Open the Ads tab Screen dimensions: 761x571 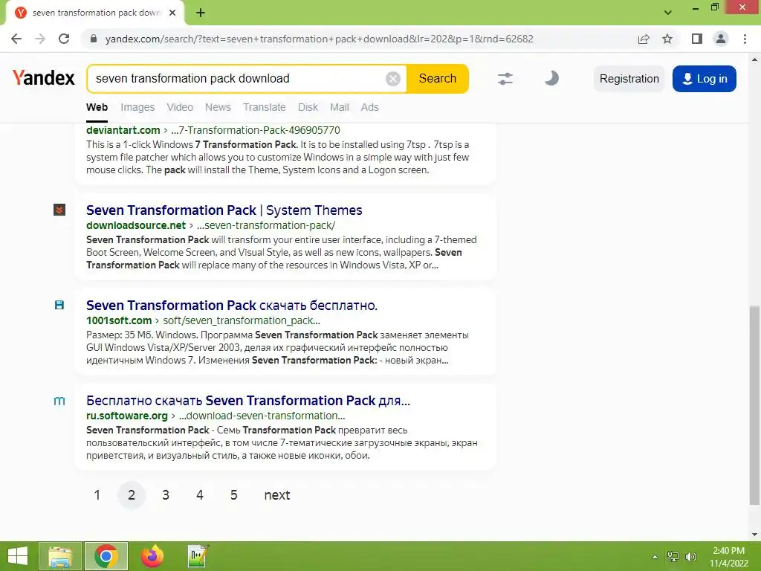tap(369, 107)
